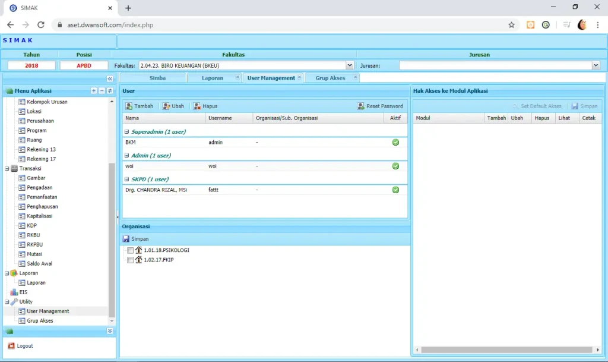
Task: Click the Reset Password button
Action: [x=380, y=106]
